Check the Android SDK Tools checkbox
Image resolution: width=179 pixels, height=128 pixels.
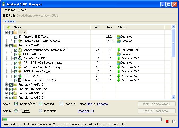pyautogui.click(x=16, y=37)
